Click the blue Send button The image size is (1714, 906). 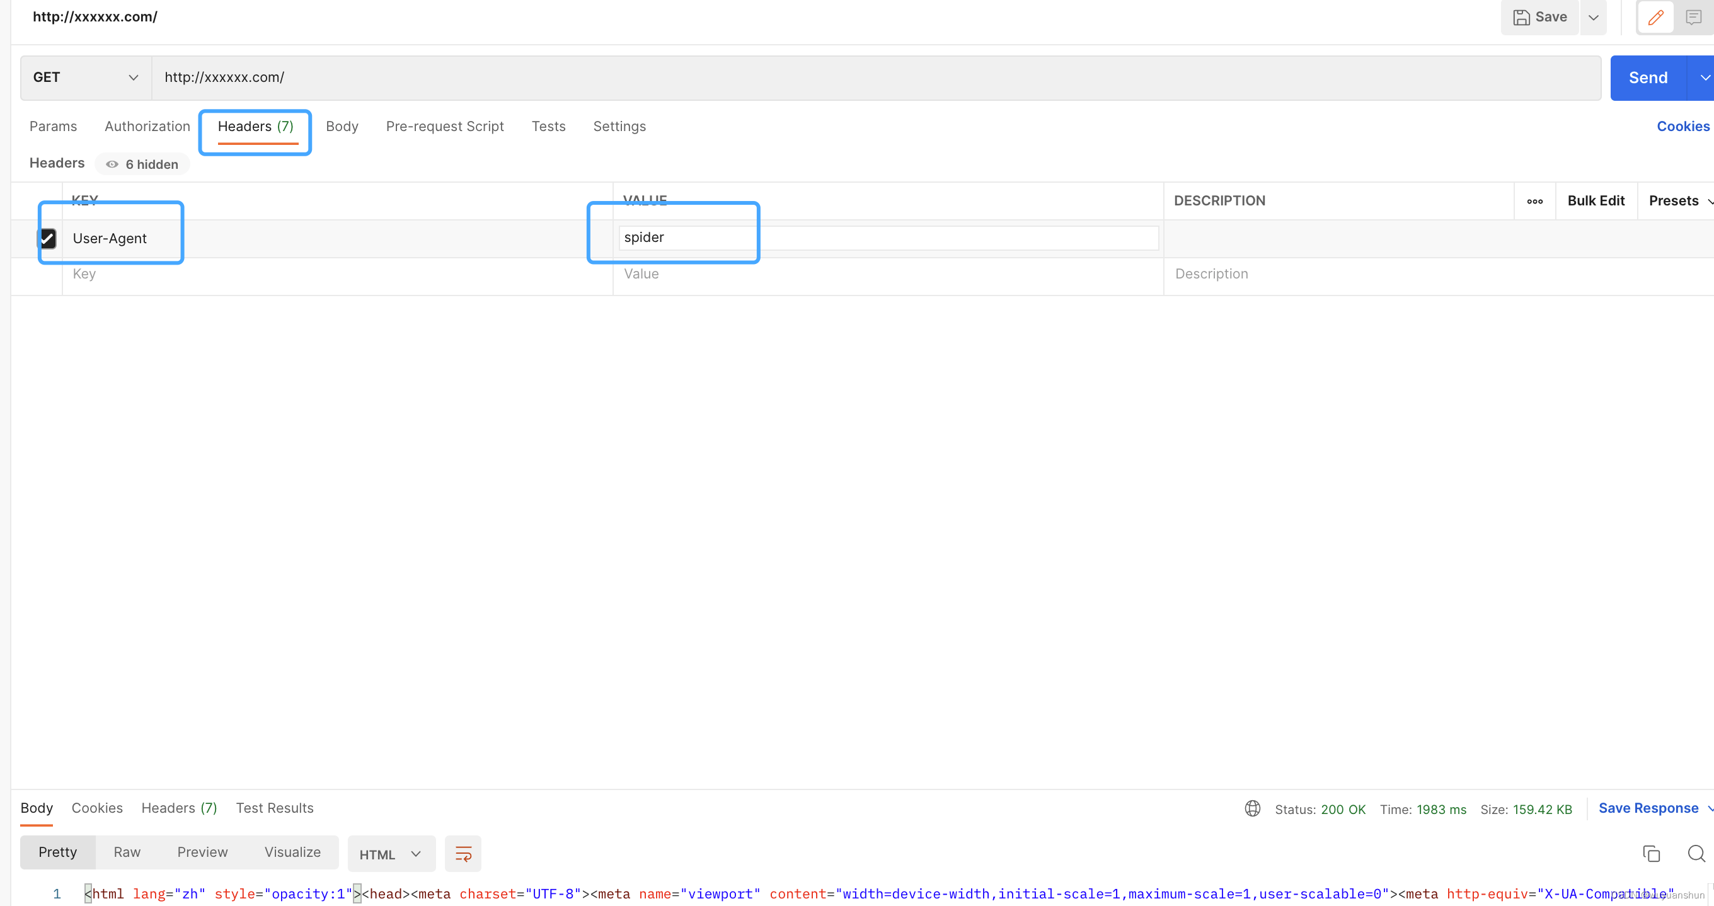(1647, 78)
